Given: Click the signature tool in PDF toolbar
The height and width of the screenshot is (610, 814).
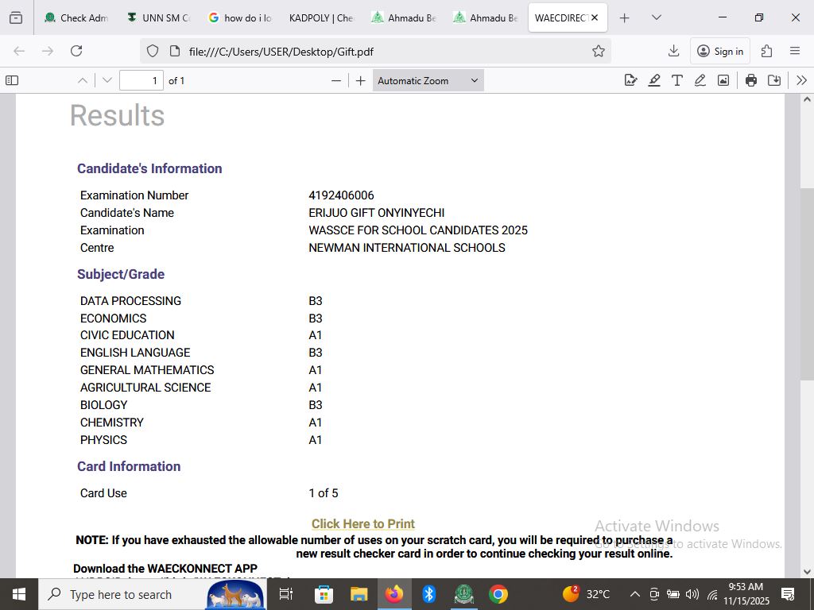Looking at the screenshot, I should [x=630, y=80].
